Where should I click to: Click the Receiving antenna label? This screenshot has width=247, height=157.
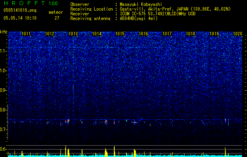(x=90, y=18)
